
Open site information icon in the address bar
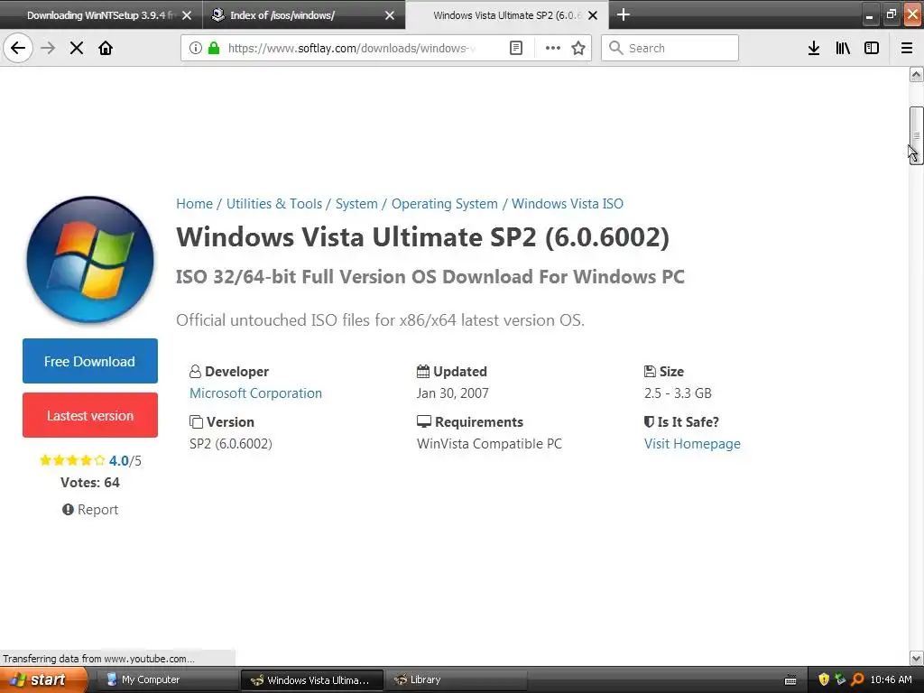(x=196, y=48)
